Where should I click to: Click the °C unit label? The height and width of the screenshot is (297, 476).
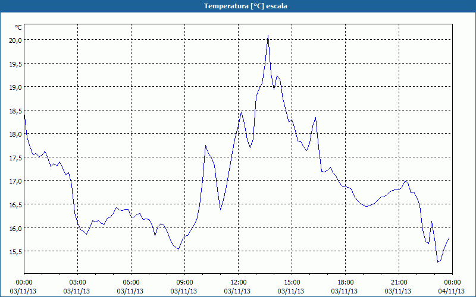pos(18,27)
